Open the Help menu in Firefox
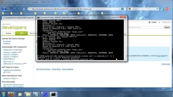 tap(38, 5)
